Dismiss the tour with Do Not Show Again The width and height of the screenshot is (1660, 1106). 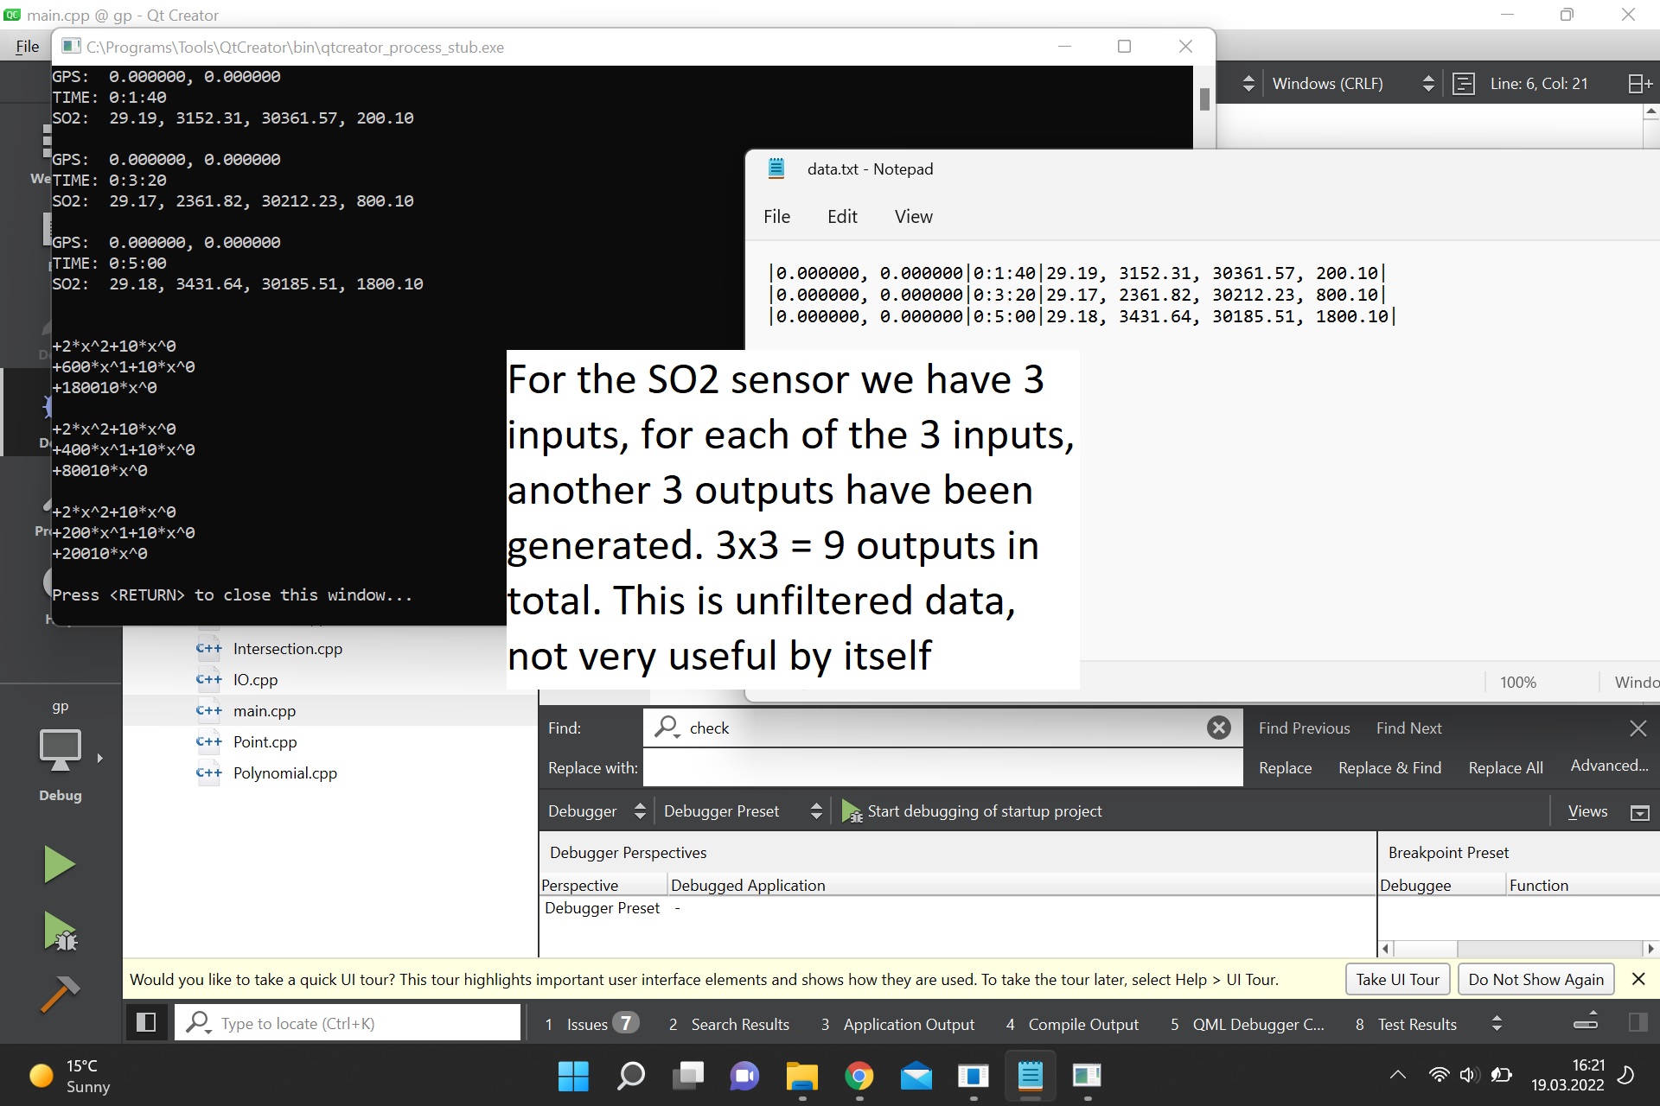click(1535, 979)
